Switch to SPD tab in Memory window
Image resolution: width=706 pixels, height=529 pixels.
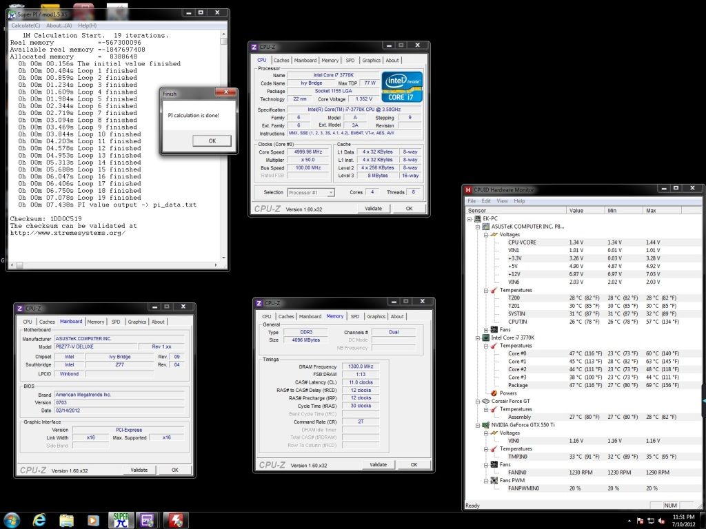click(x=355, y=317)
